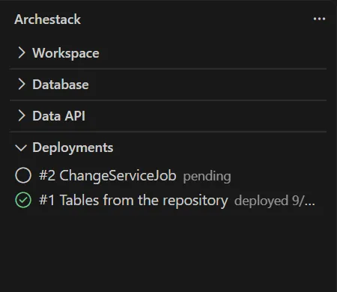
Task: Click the Database section label
Action: (x=61, y=85)
